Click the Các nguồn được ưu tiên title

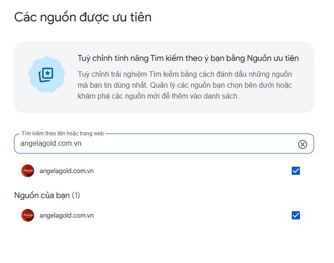pyautogui.click(x=83, y=17)
